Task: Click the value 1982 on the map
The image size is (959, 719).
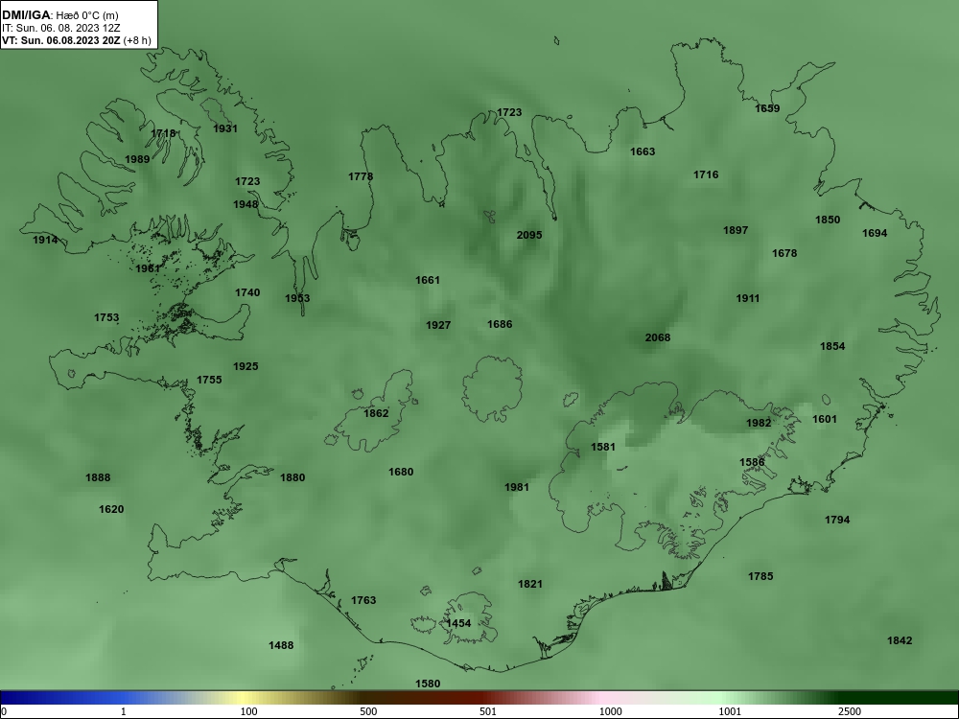Action: click(759, 423)
